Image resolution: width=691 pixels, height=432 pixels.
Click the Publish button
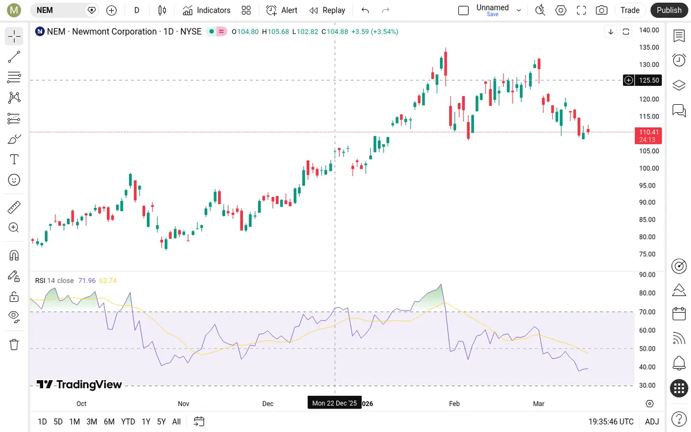pyautogui.click(x=669, y=10)
